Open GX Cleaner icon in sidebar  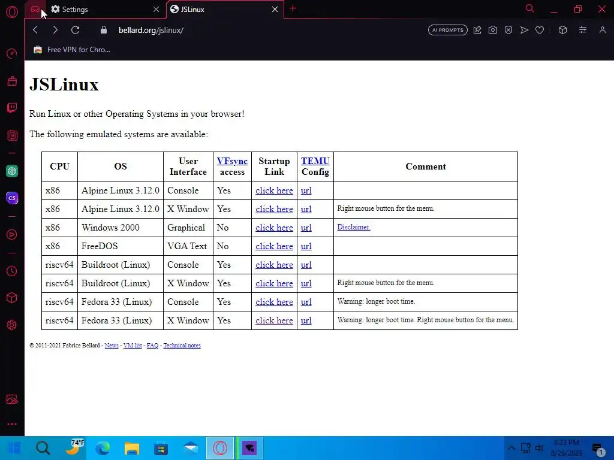pos(12,81)
